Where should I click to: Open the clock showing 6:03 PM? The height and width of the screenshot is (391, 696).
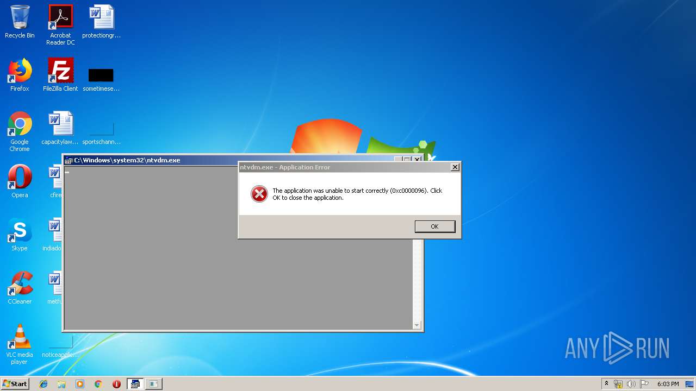[x=668, y=384]
